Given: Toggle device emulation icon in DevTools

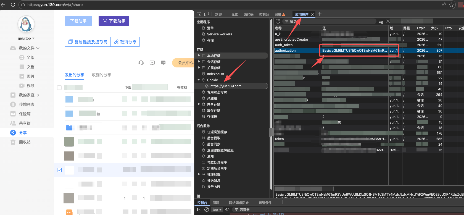Looking at the screenshot, I should click(x=207, y=14).
